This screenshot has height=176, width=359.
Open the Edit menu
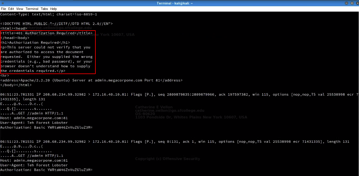(11, 9)
